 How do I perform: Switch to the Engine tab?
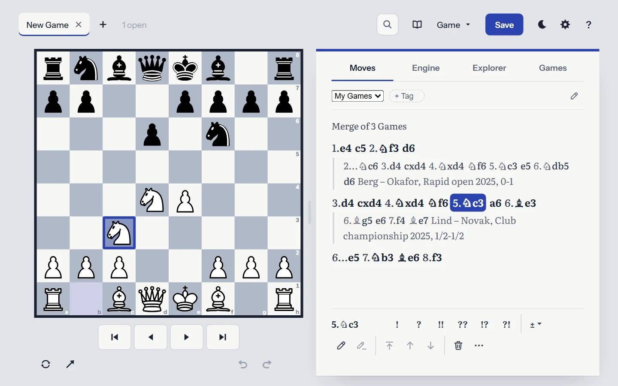[x=426, y=68]
